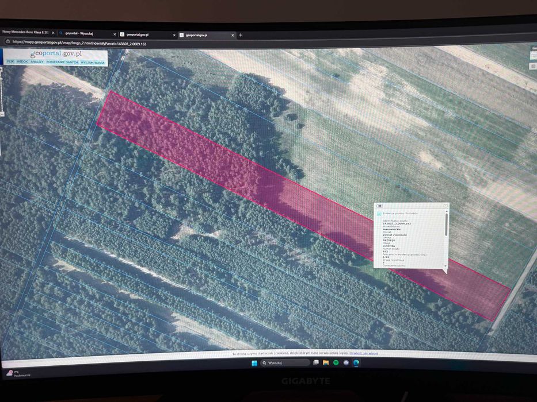This screenshot has height=402, width=537.
Task: Open the PLIK menu in geoportal
Action: (10, 61)
